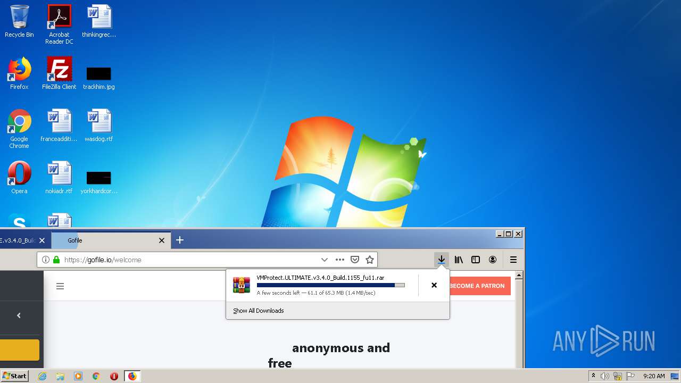Select wasdog.rtf on the desktop
The image size is (681, 383).
[x=99, y=126]
